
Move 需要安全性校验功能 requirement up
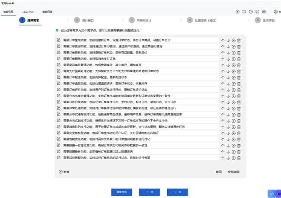click(x=223, y=133)
